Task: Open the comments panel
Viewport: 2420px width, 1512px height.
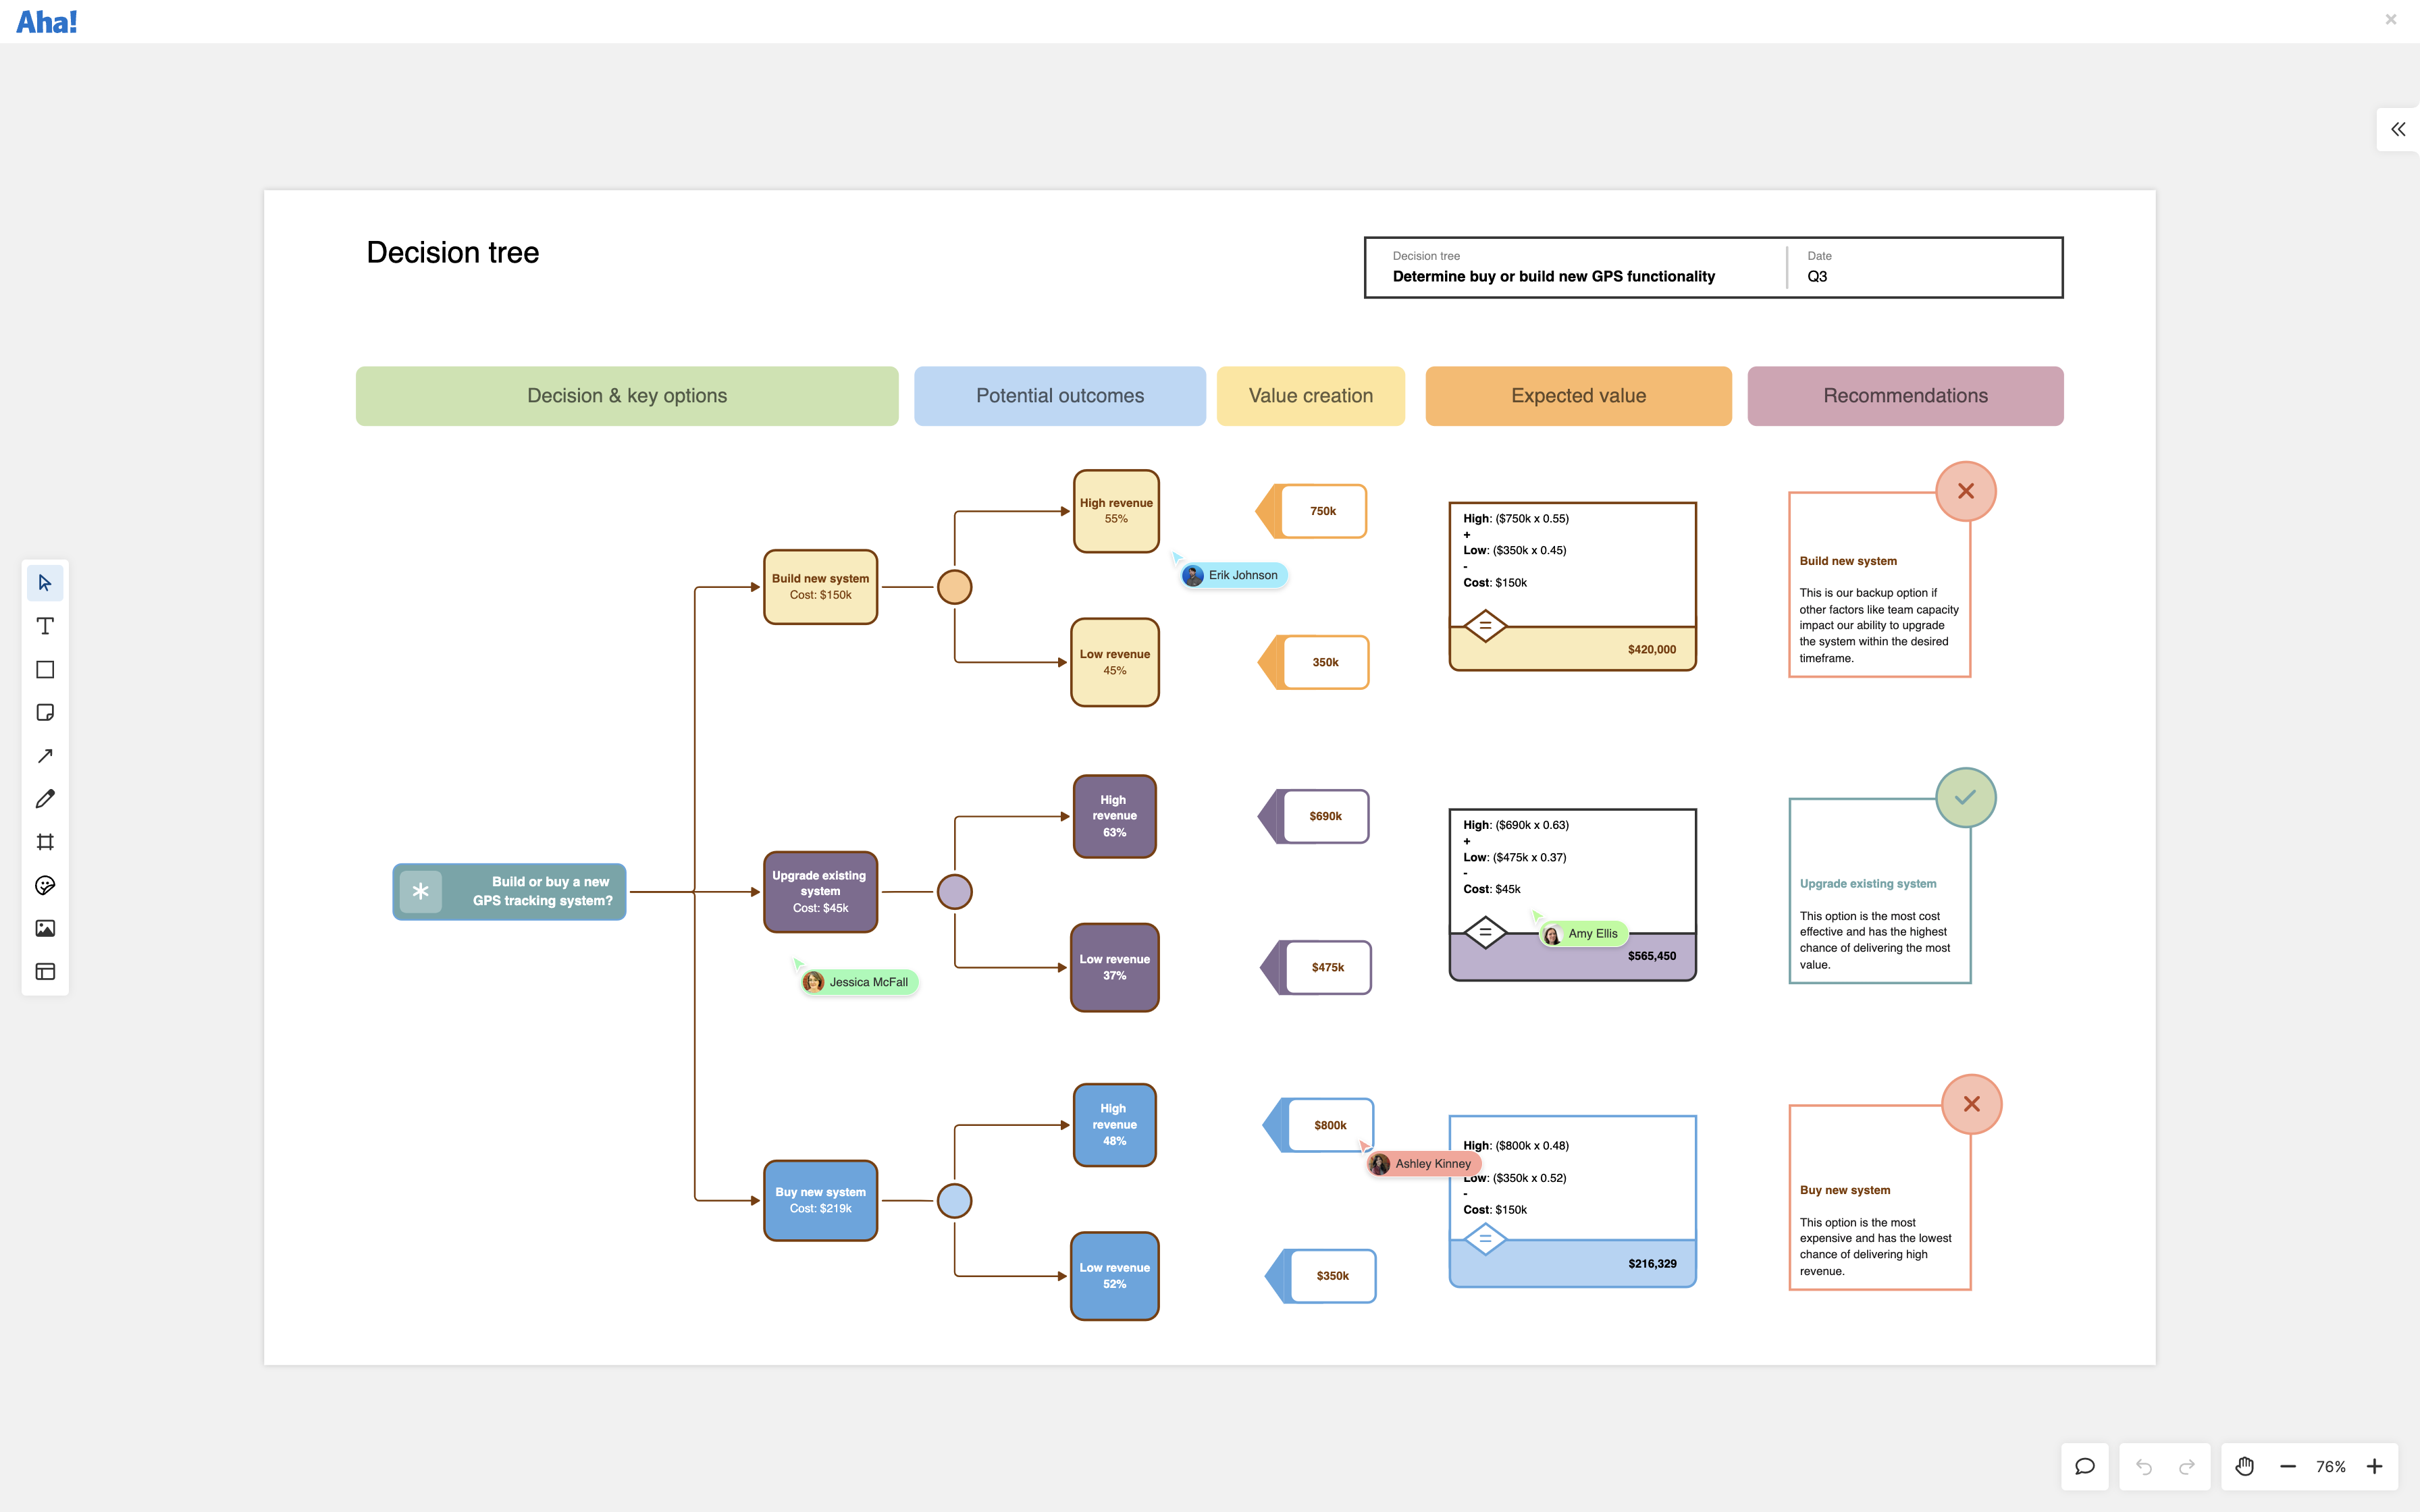Action: pos(2086,1466)
